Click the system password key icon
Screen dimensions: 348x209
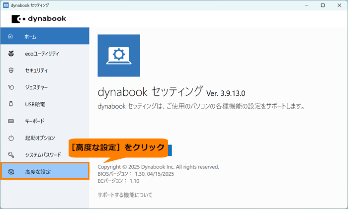click(x=11, y=155)
